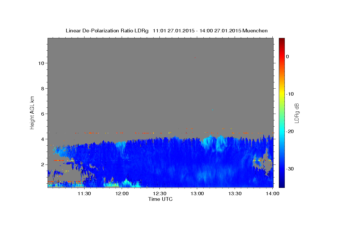Click the plot title 'Linear De-Polarization Ratio LDRg'

click(x=107, y=31)
